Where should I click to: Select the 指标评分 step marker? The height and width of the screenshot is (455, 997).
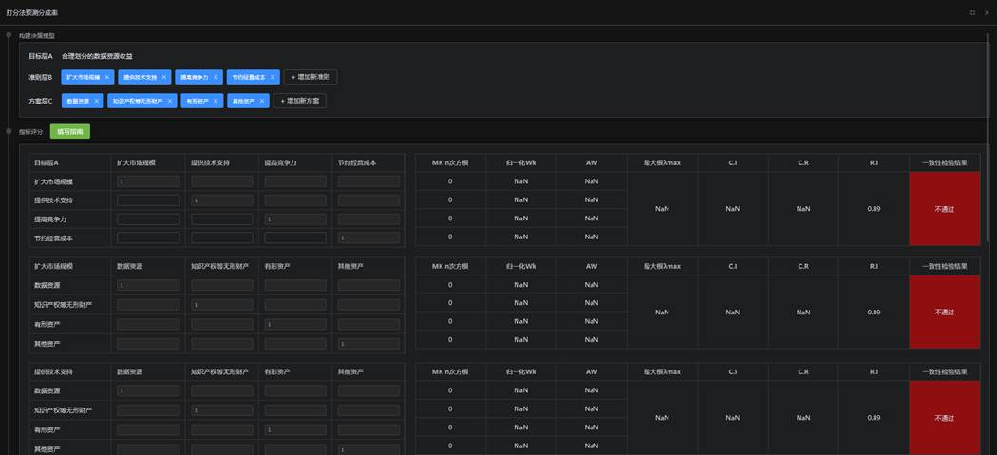pos(9,132)
